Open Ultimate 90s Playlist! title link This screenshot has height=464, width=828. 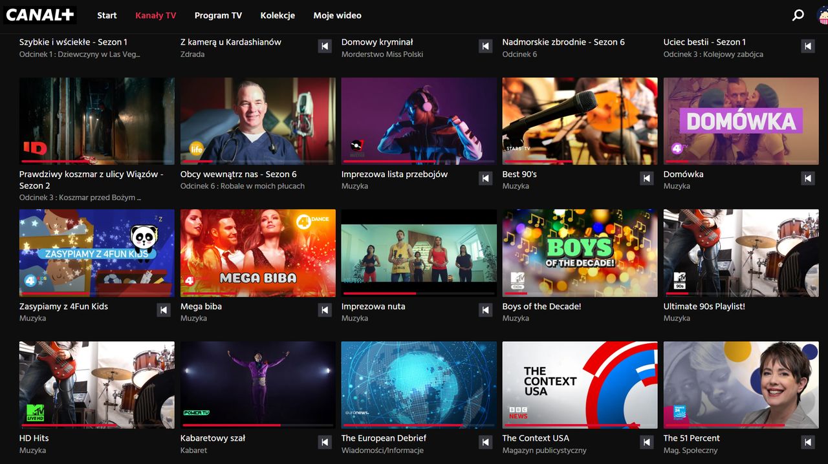point(704,306)
